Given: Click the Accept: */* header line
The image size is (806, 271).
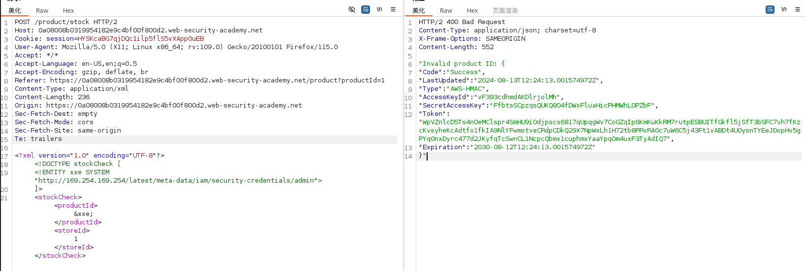Looking at the screenshot, I should point(36,55).
